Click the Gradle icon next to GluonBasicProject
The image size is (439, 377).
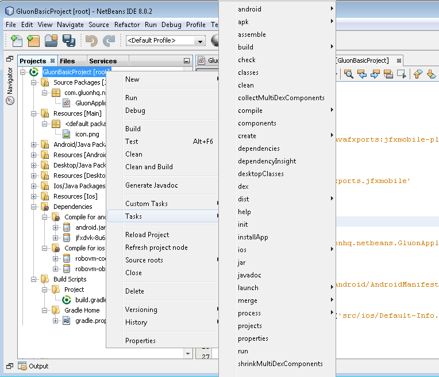[x=34, y=72]
